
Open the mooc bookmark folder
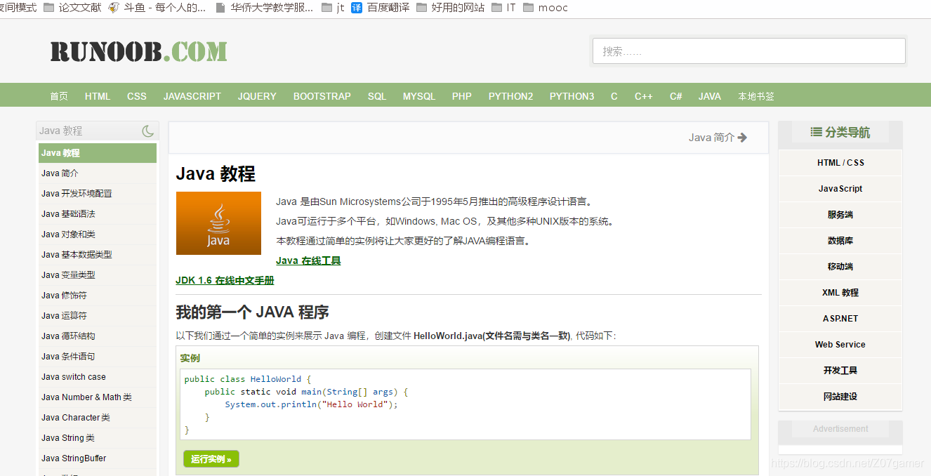(x=545, y=8)
